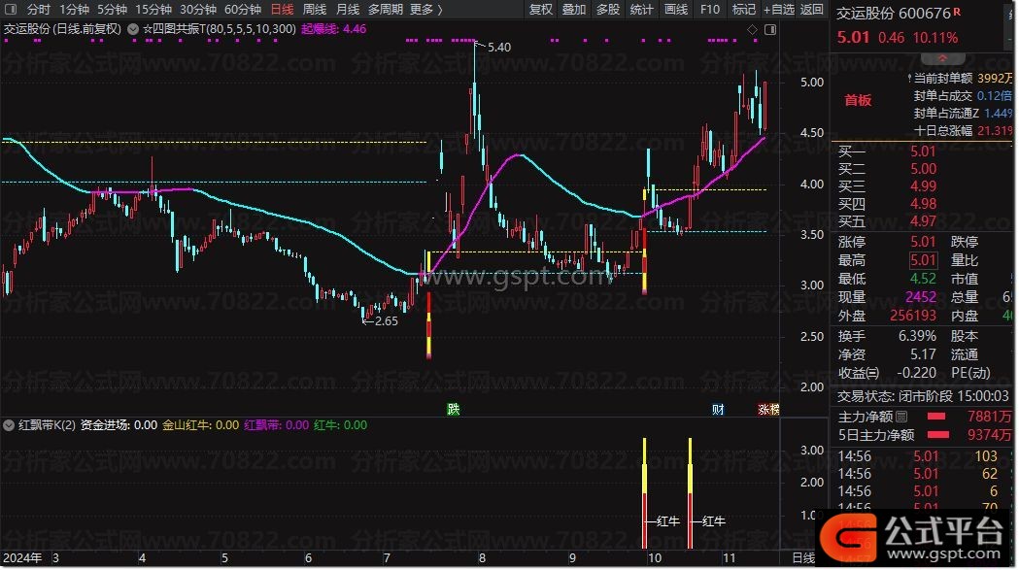Click the 买五 price 4.97
This screenshot has height=570, width=1019.
coord(923,221)
